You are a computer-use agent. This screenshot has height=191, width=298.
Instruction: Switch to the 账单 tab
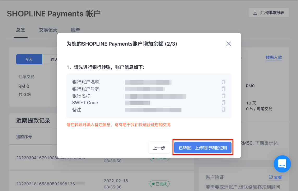(76, 30)
